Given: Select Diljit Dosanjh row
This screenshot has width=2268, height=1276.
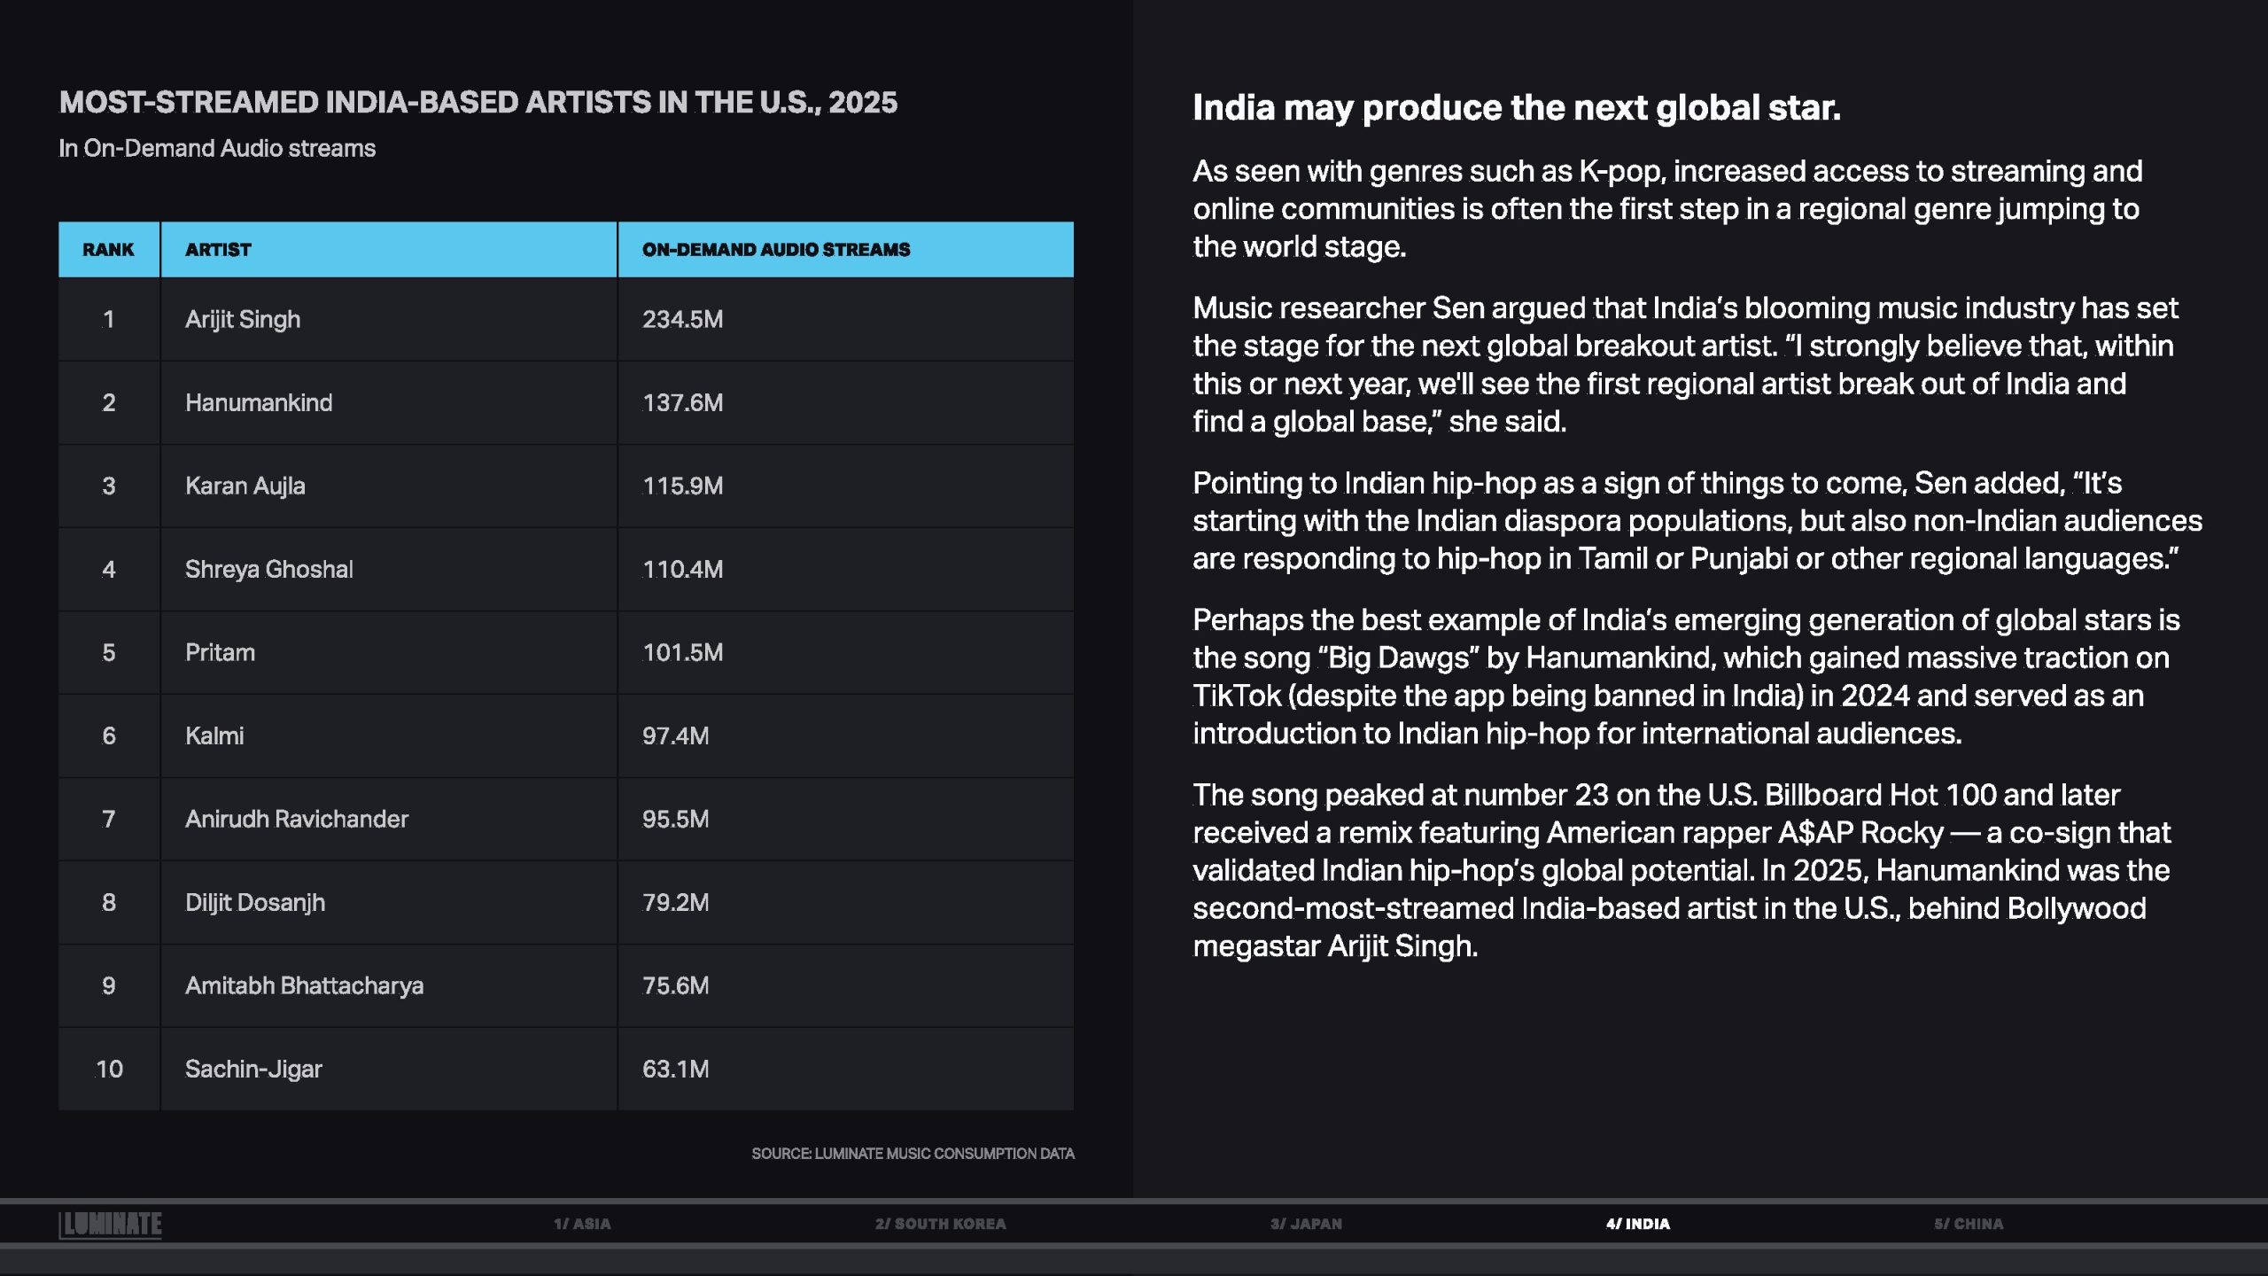Looking at the screenshot, I should [x=255, y=902].
